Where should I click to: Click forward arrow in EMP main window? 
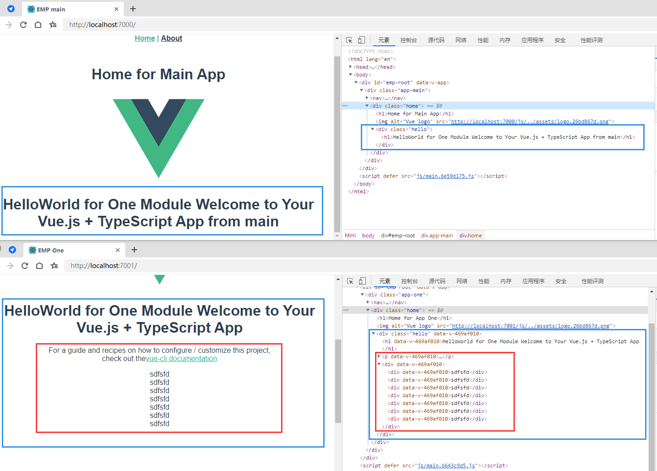(9, 25)
